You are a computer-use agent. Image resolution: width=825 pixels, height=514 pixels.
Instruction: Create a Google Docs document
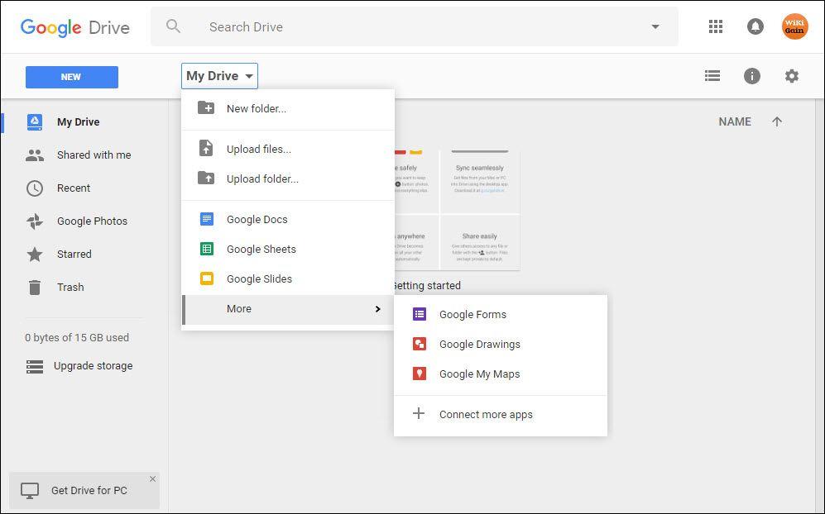click(288, 220)
